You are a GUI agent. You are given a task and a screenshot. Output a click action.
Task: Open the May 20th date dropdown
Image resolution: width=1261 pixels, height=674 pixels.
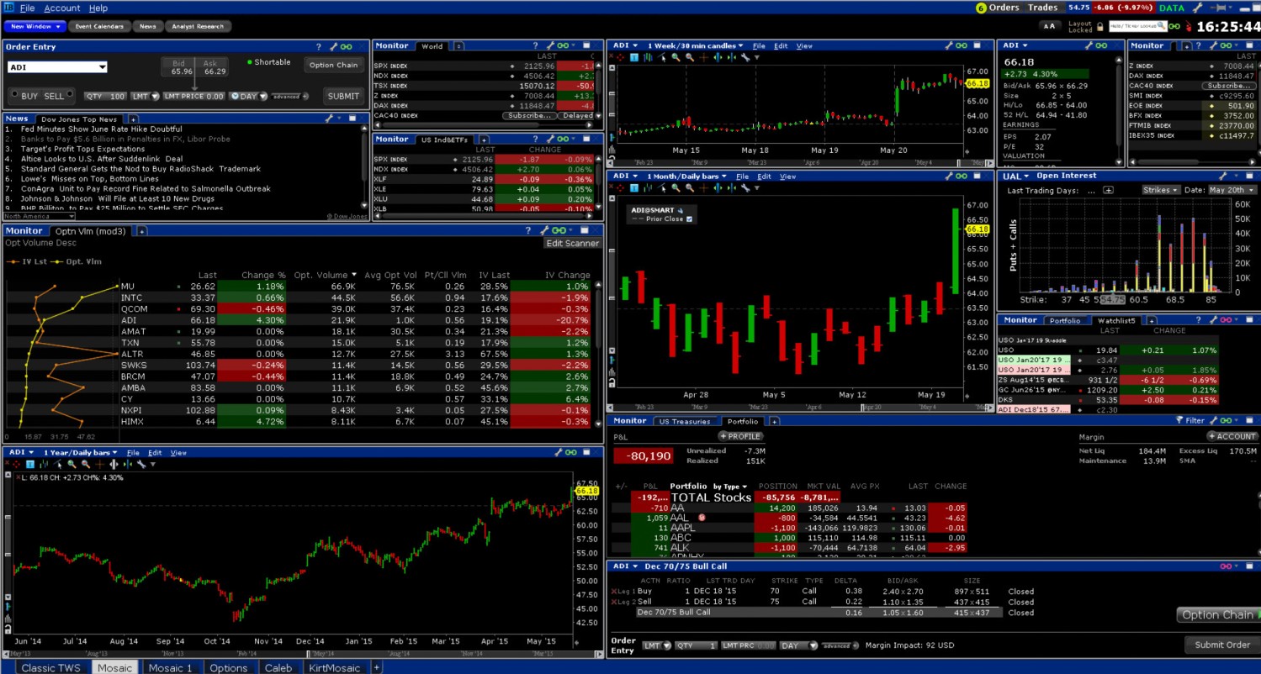[x=1232, y=190]
